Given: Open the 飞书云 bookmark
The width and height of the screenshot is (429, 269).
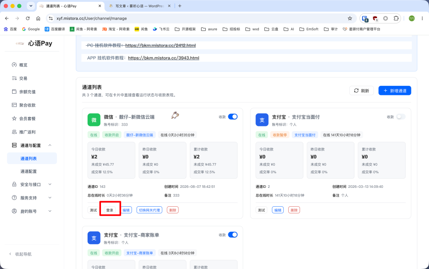Looking at the screenshot, I should (161, 29).
